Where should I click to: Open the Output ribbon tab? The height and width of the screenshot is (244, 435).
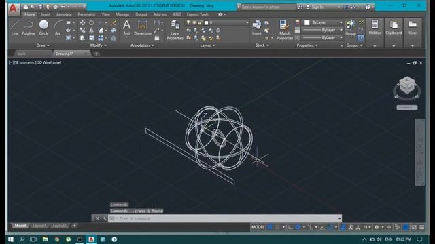(x=141, y=14)
